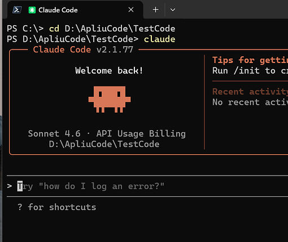Click the Sonnet 4.6 API Usage Billing line

[107, 134]
